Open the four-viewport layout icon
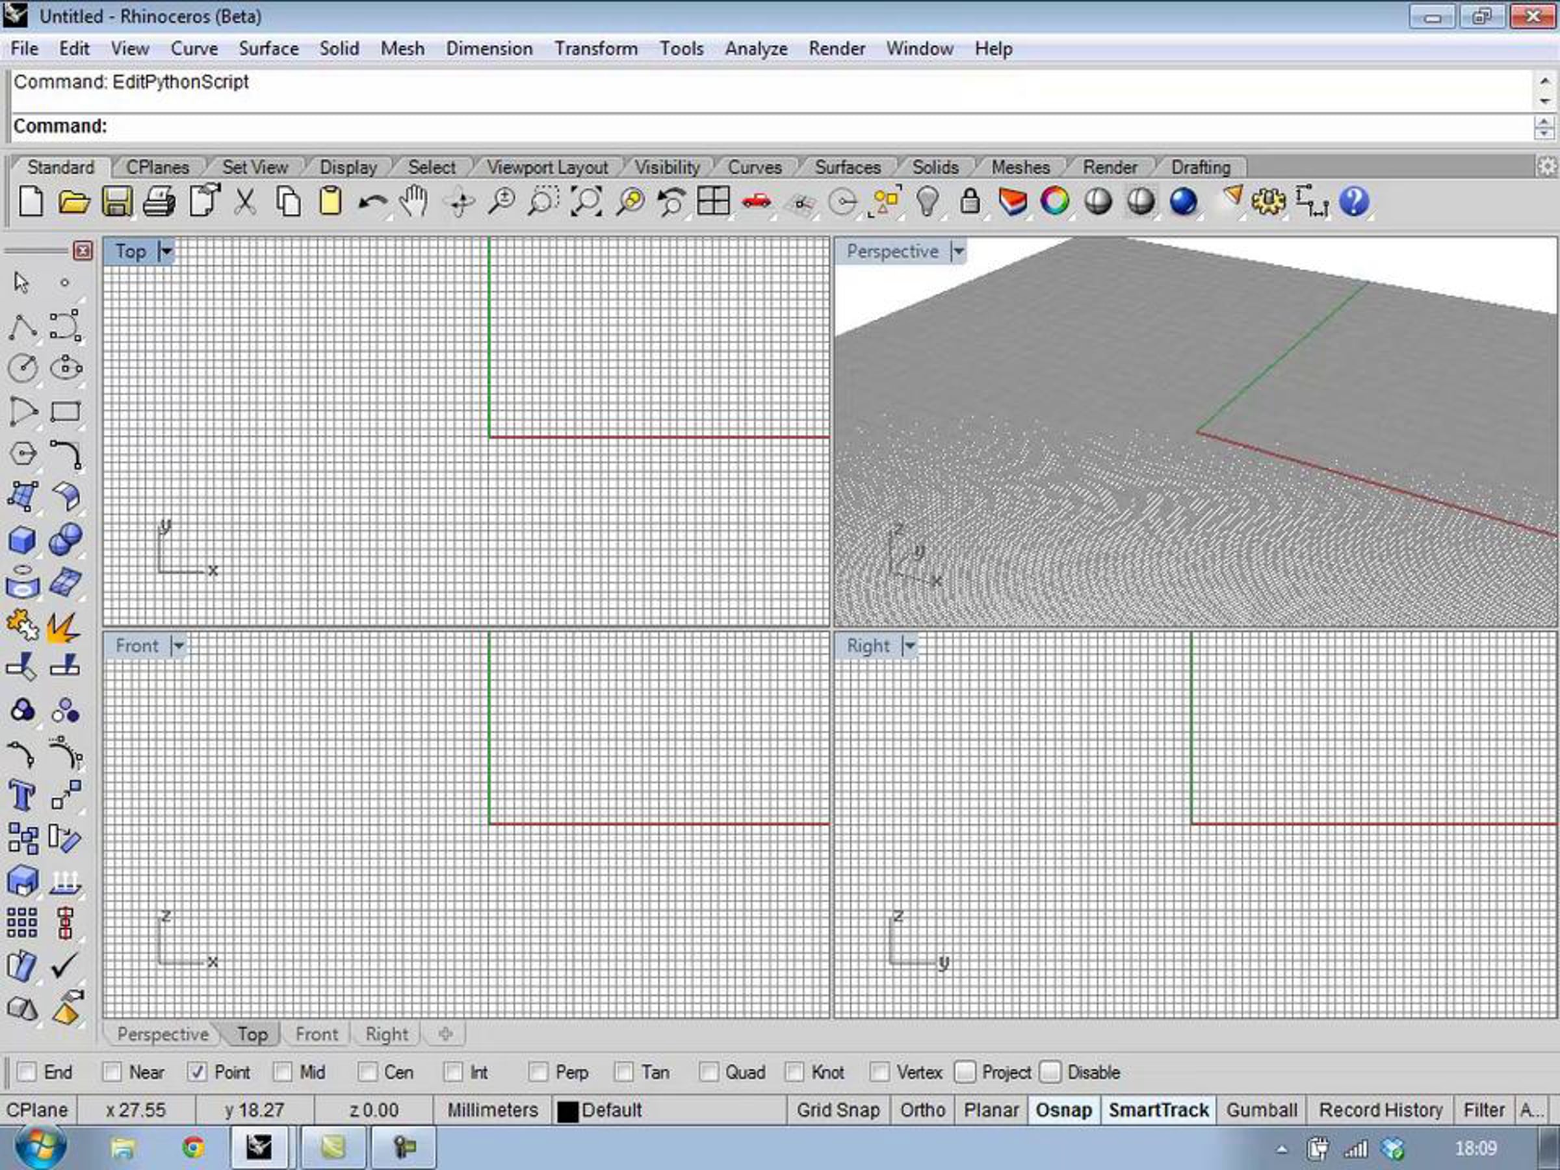Viewport: 1560px width, 1170px height. pos(713,201)
